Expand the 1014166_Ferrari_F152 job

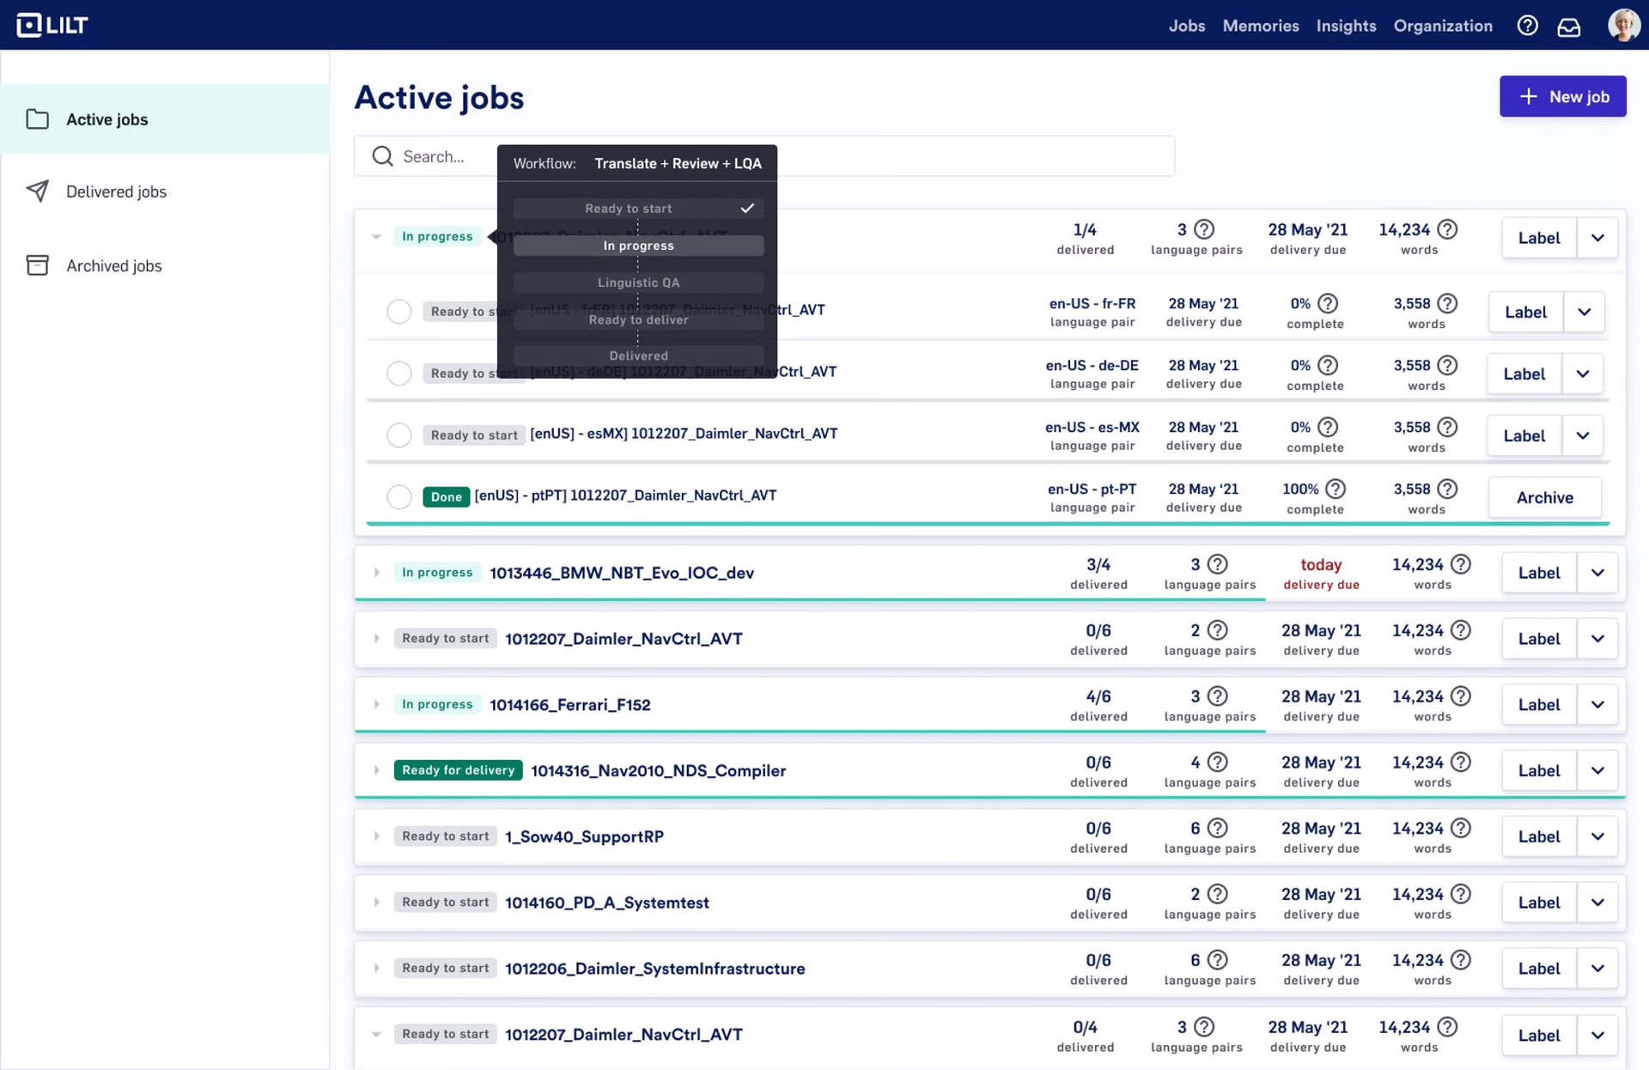[376, 704]
